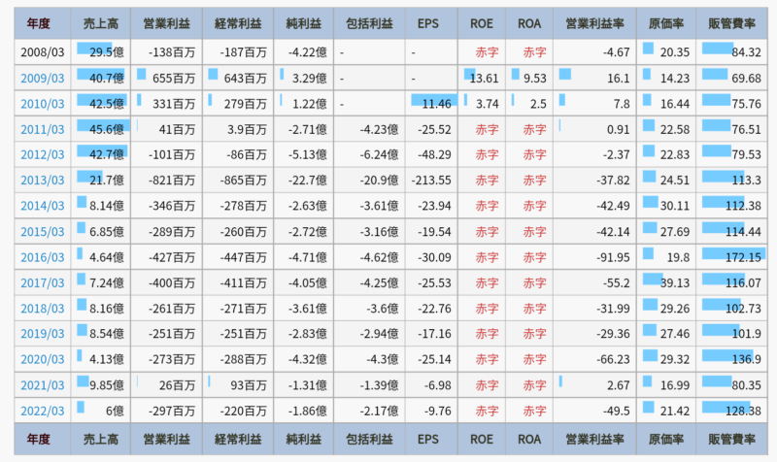Viewport: 777px width, 462px height.
Task: Select operating profit -297百万
Action: pos(172,411)
